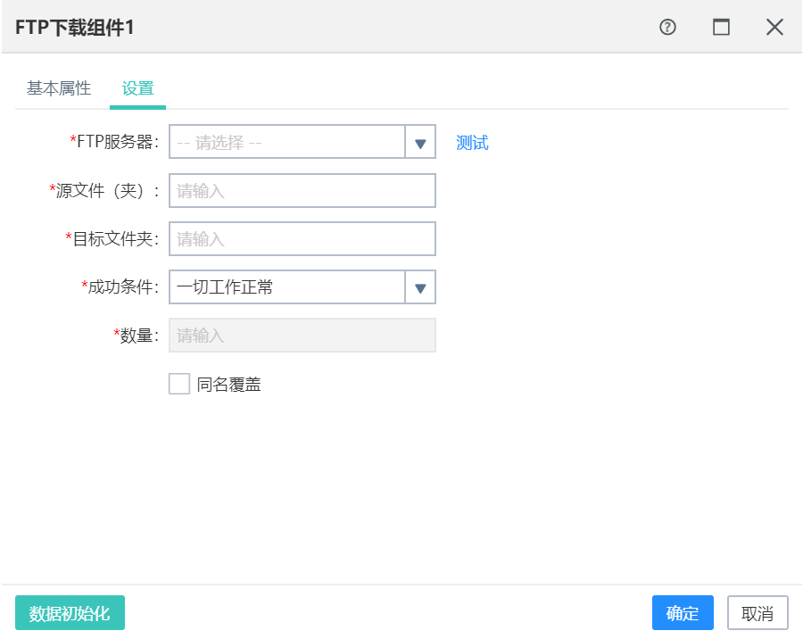
Task: Expand the 成功条件 dropdown arrow
Action: pos(420,287)
